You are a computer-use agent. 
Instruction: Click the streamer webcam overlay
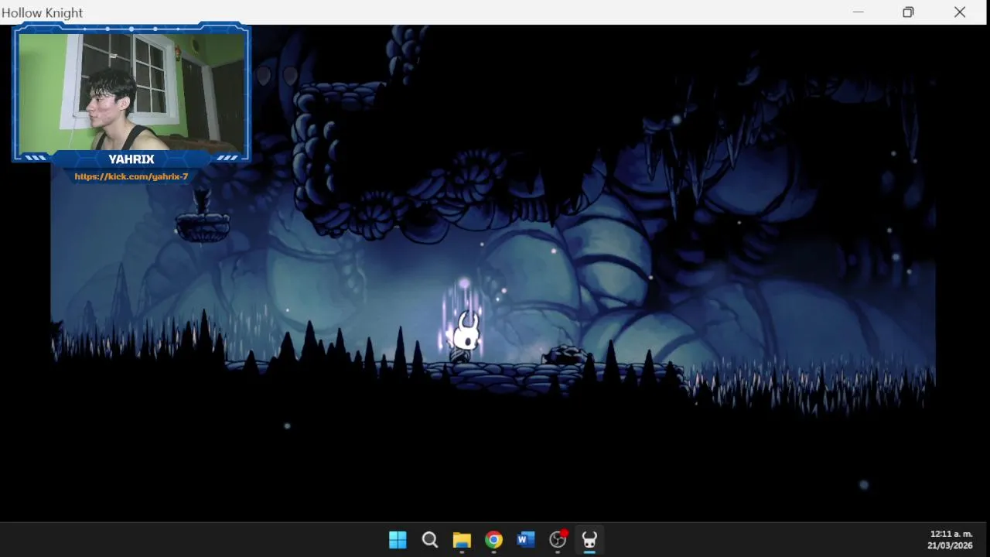tap(131, 91)
